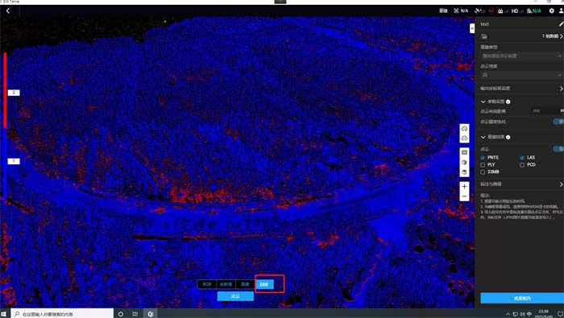Click the lower cloud icon in viewport toolbar
This screenshot has width=564, height=318.
[x=464, y=138]
